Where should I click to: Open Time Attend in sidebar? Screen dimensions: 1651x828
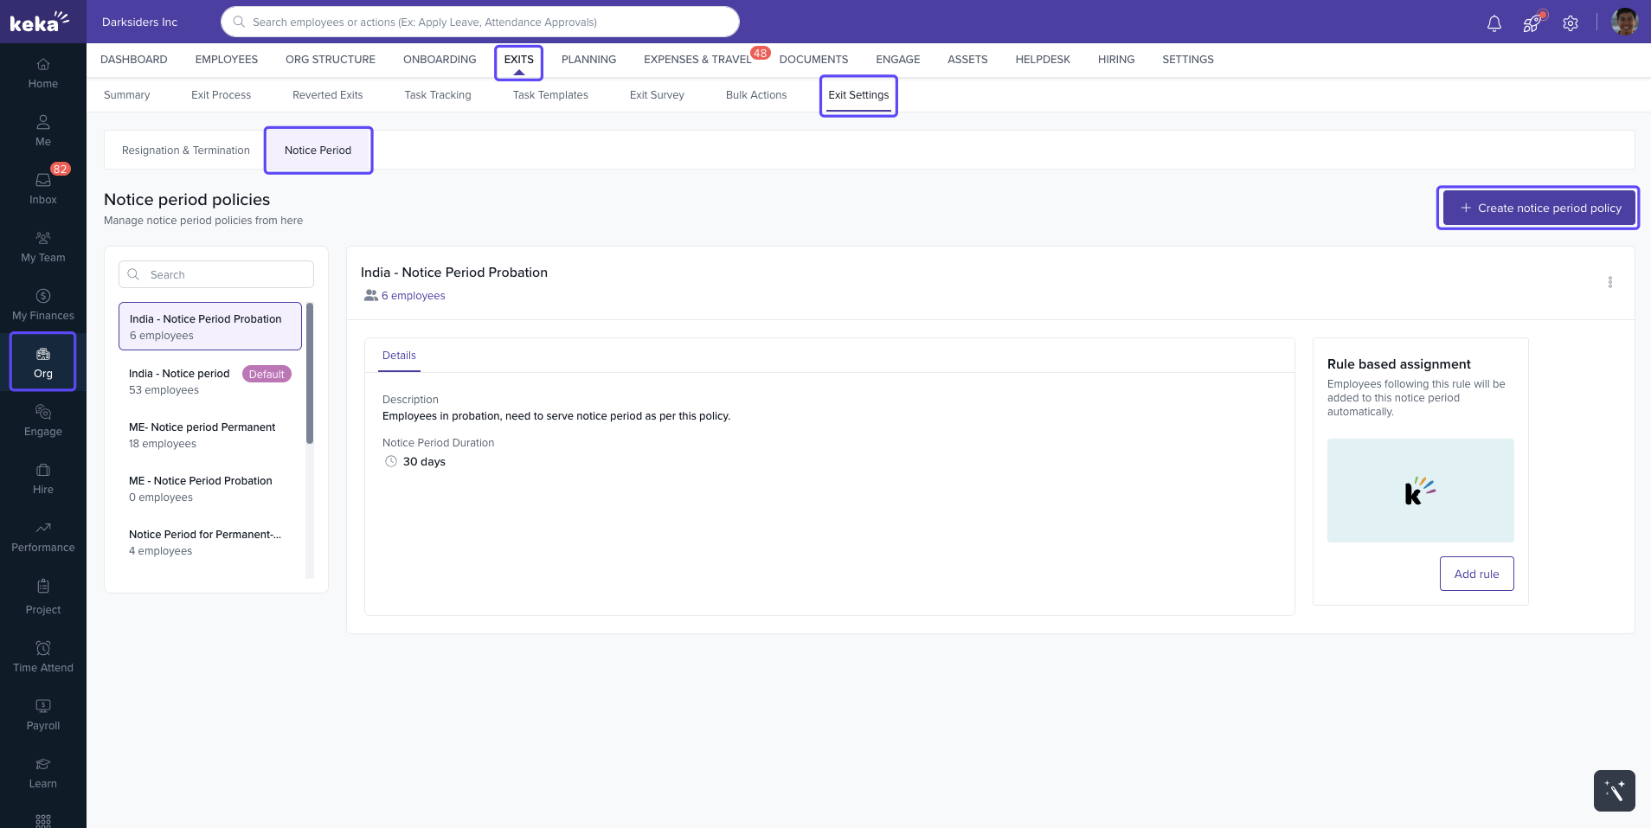(x=43, y=656)
